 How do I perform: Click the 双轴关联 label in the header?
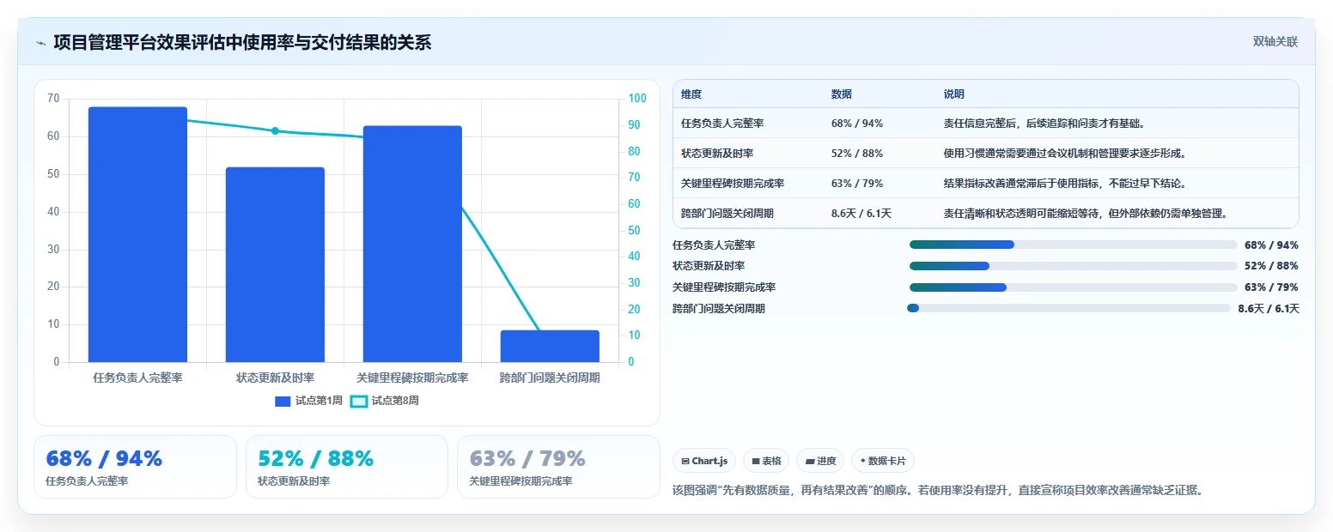click(1275, 41)
